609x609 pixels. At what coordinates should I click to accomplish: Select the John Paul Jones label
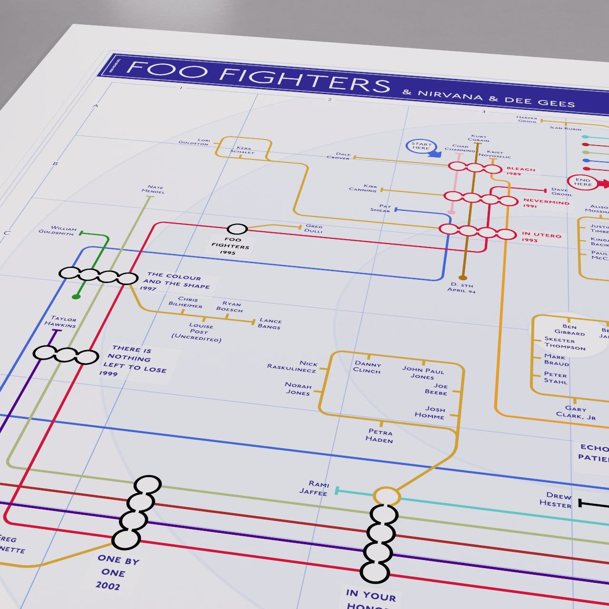423,372
